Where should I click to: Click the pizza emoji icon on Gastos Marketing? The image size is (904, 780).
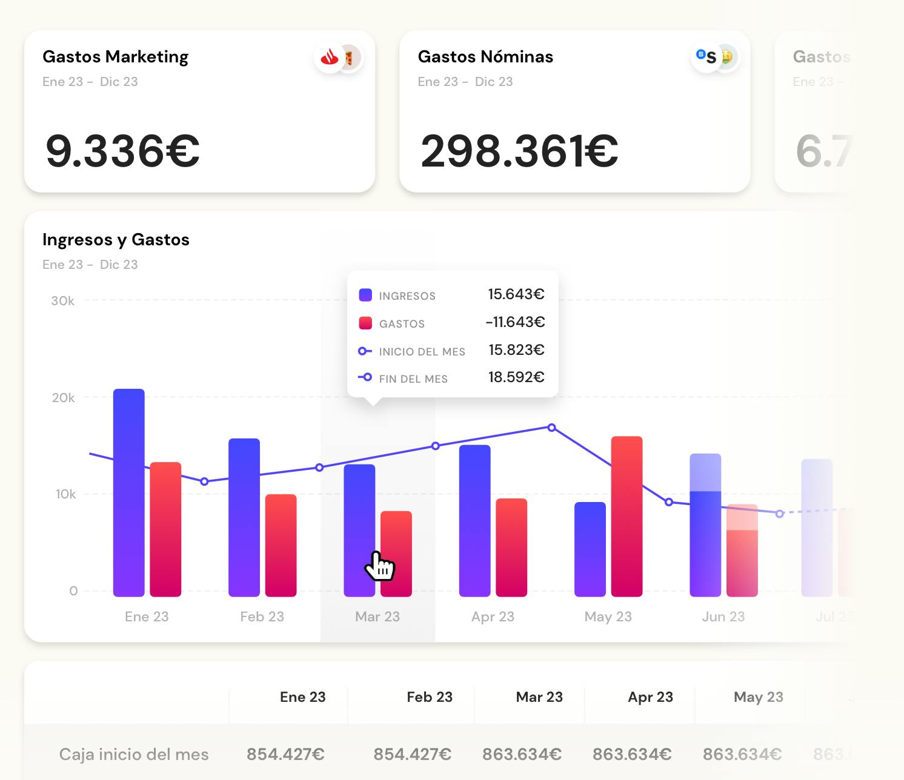click(x=350, y=58)
